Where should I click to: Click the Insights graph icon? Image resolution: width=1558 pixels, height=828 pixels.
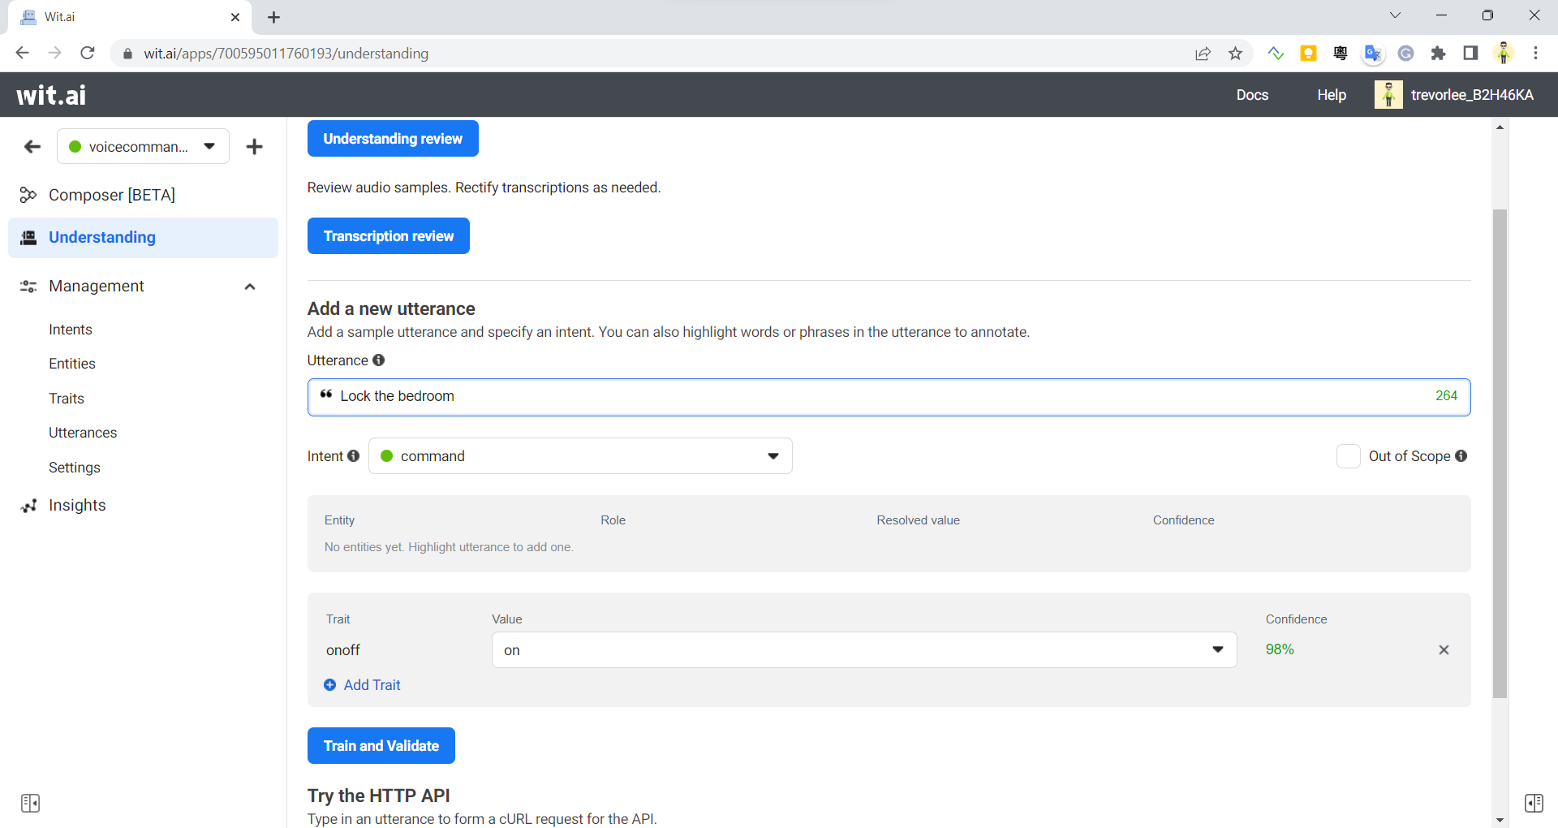click(x=29, y=506)
